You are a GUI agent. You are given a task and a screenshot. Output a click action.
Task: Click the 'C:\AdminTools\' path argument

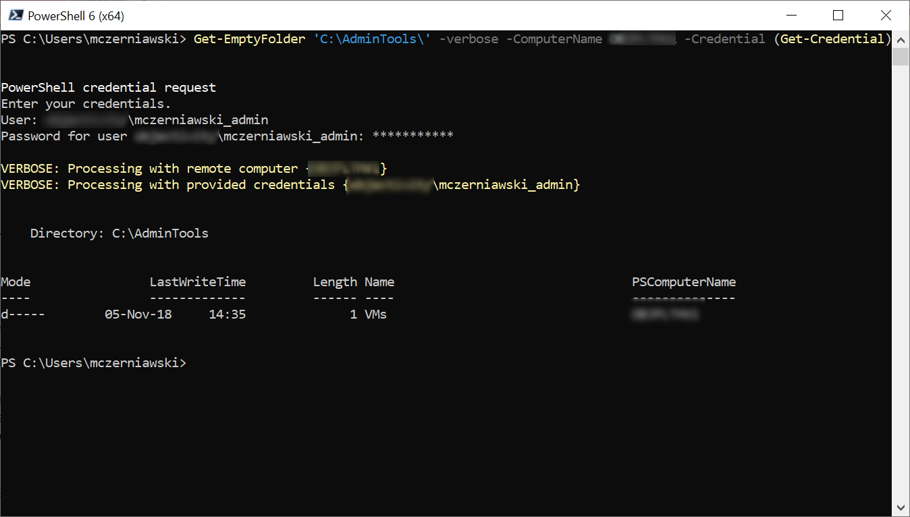click(372, 39)
